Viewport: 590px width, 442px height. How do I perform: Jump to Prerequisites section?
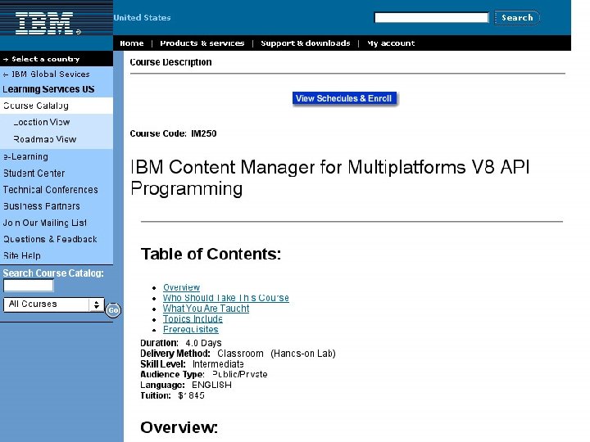tap(190, 329)
